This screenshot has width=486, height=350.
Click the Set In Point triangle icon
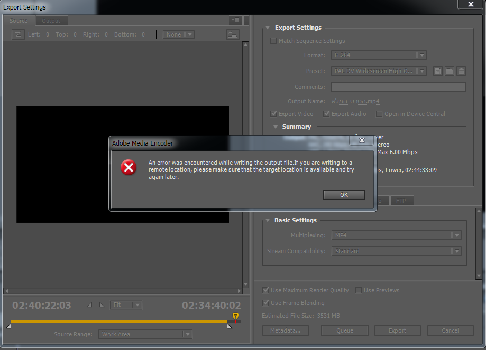tap(89, 304)
